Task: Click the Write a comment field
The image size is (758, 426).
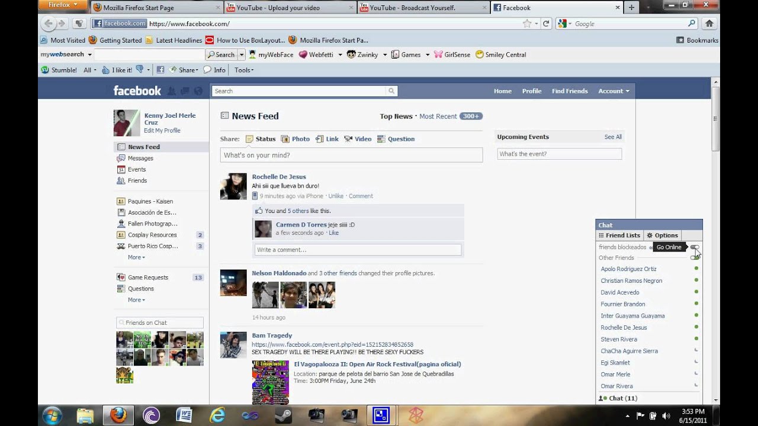Action: click(x=358, y=250)
